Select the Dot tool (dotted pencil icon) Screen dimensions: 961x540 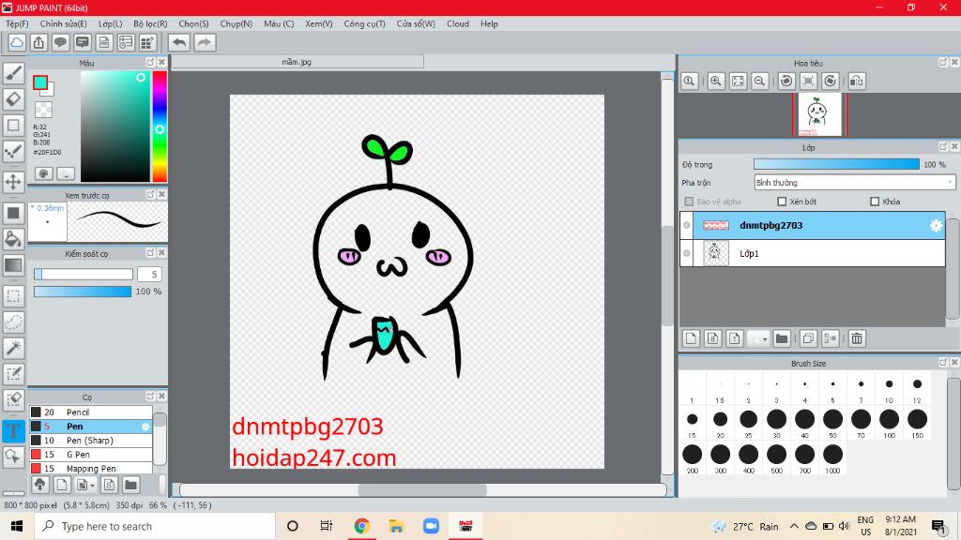13,151
